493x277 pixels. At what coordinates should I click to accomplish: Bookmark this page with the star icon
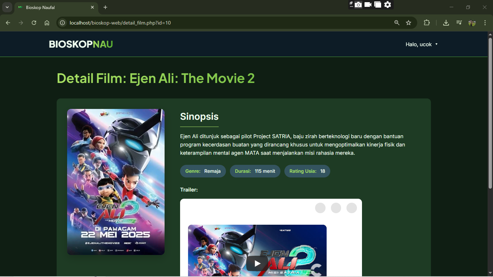pyautogui.click(x=409, y=23)
